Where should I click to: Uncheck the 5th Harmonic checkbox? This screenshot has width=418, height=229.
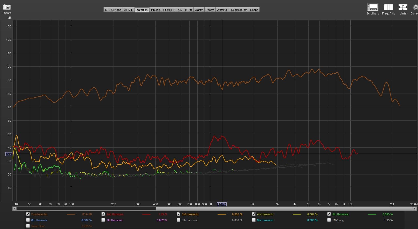[329, 214]
